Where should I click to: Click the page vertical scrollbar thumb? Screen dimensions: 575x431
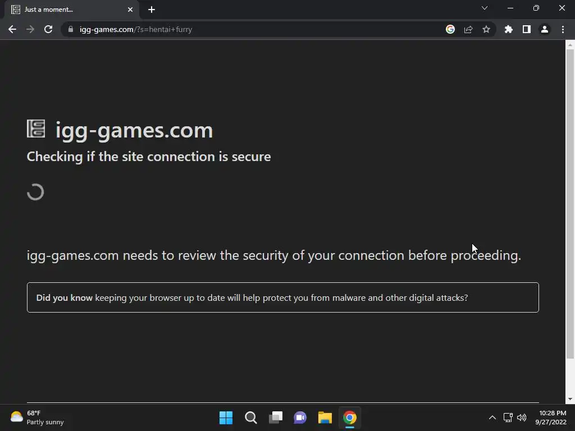570,204
